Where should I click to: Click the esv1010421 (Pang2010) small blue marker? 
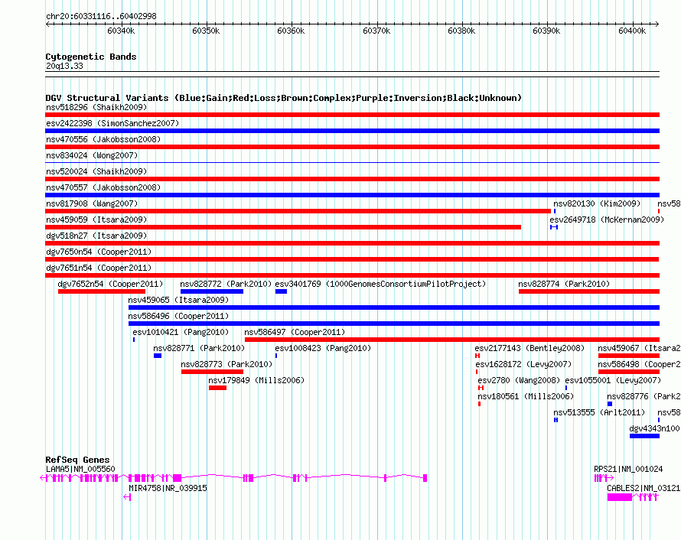[134, 340]
